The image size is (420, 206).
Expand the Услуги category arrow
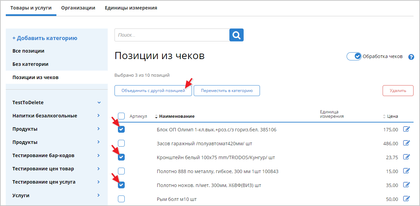click(x=99, y=195)
